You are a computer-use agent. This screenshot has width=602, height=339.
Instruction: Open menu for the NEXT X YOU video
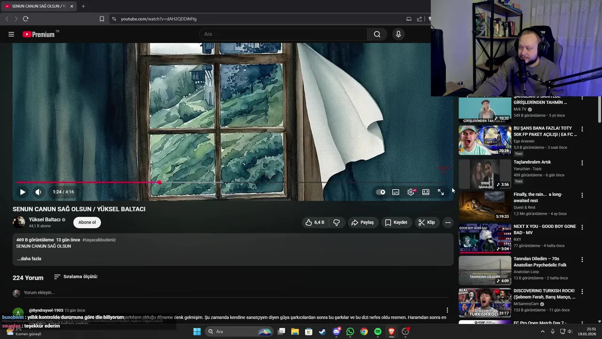click(582, 227)
